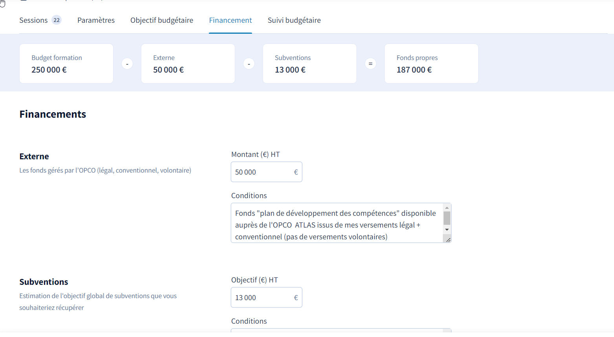Click the equals sign before Fonds propres
This screenshot has width=614, height=337.
click(371, 64)
